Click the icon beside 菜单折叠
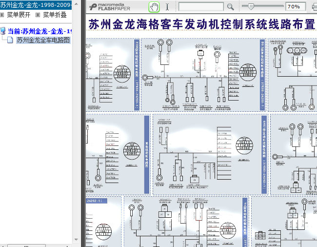The image size is (317, 247). [x=38, y=15]
